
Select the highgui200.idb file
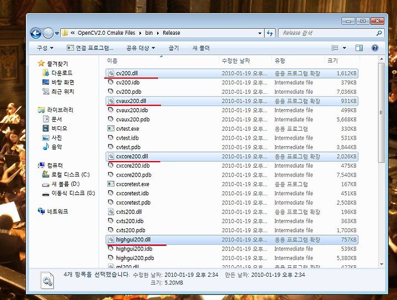pyautogui.click(x=232, y=249)
